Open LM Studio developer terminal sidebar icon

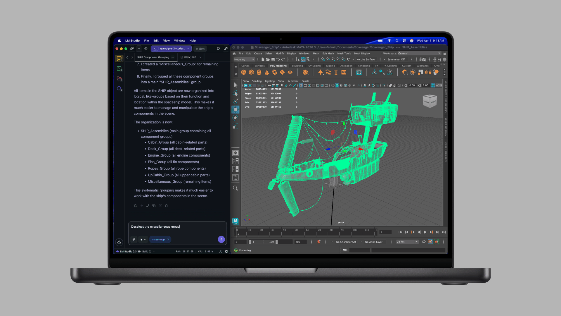click(119, 69)
